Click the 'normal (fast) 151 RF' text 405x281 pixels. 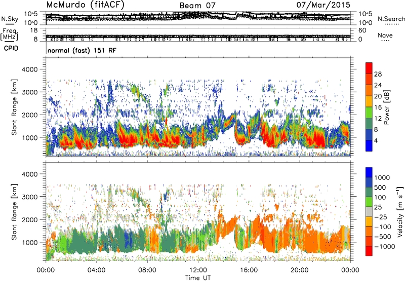pyautogui.click(x=82, y=50)
